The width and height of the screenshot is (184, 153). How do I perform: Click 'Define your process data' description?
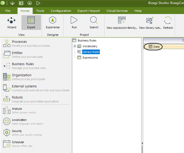[x=27, y=57]
